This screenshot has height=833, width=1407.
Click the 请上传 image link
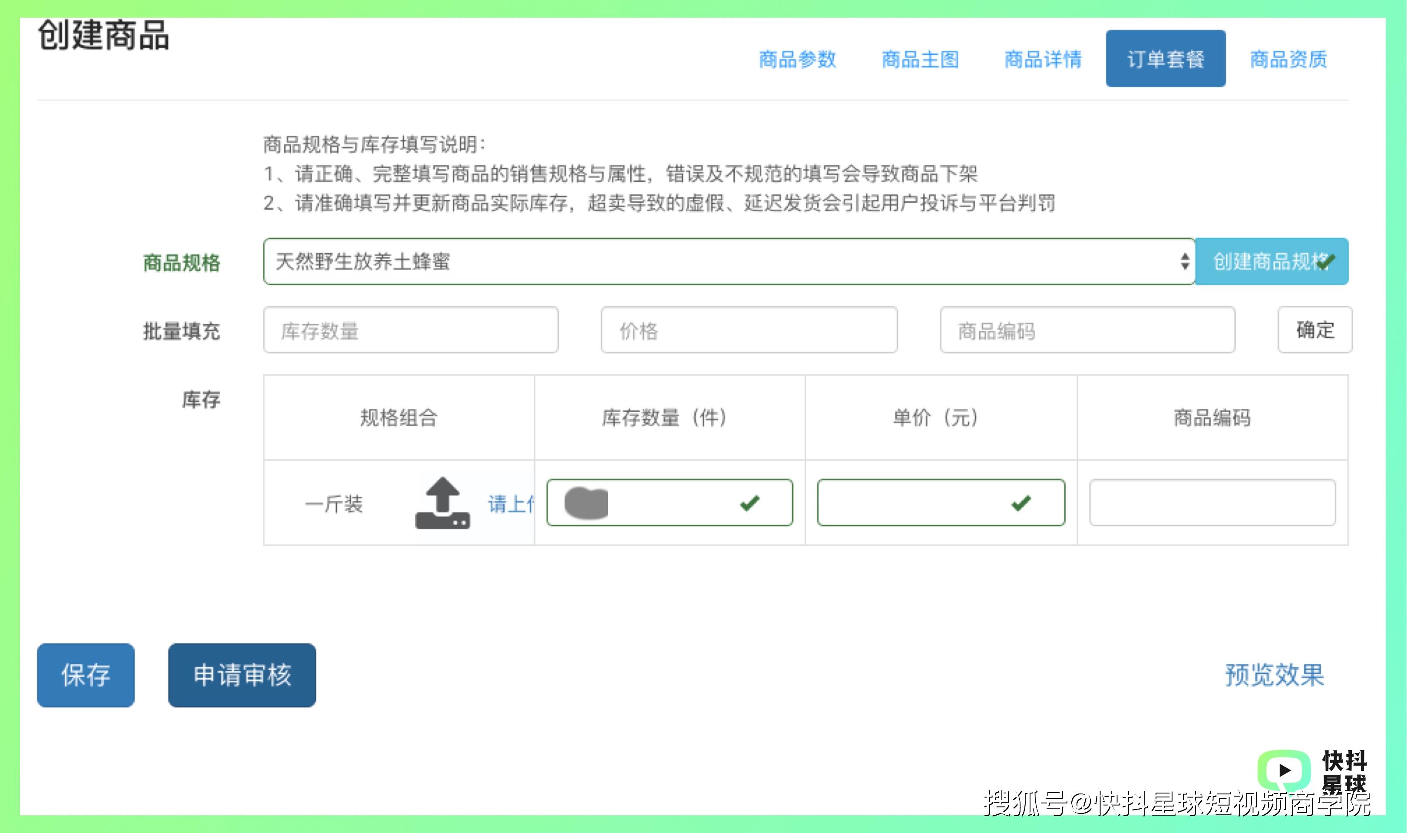pyautogui.click(x=511, y=504)
